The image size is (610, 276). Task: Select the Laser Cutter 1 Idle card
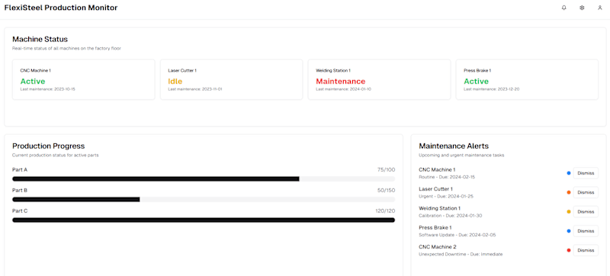[232, 80]
